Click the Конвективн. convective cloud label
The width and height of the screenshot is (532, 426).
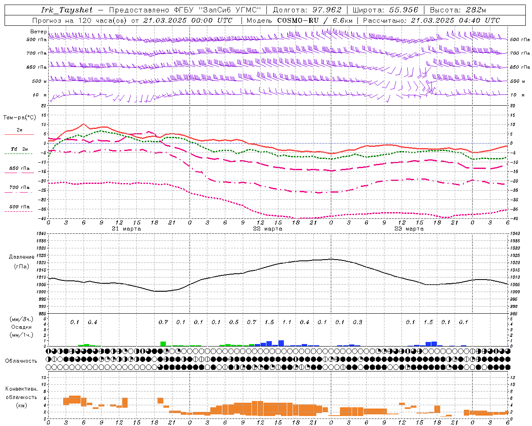[x=21, y=389]
